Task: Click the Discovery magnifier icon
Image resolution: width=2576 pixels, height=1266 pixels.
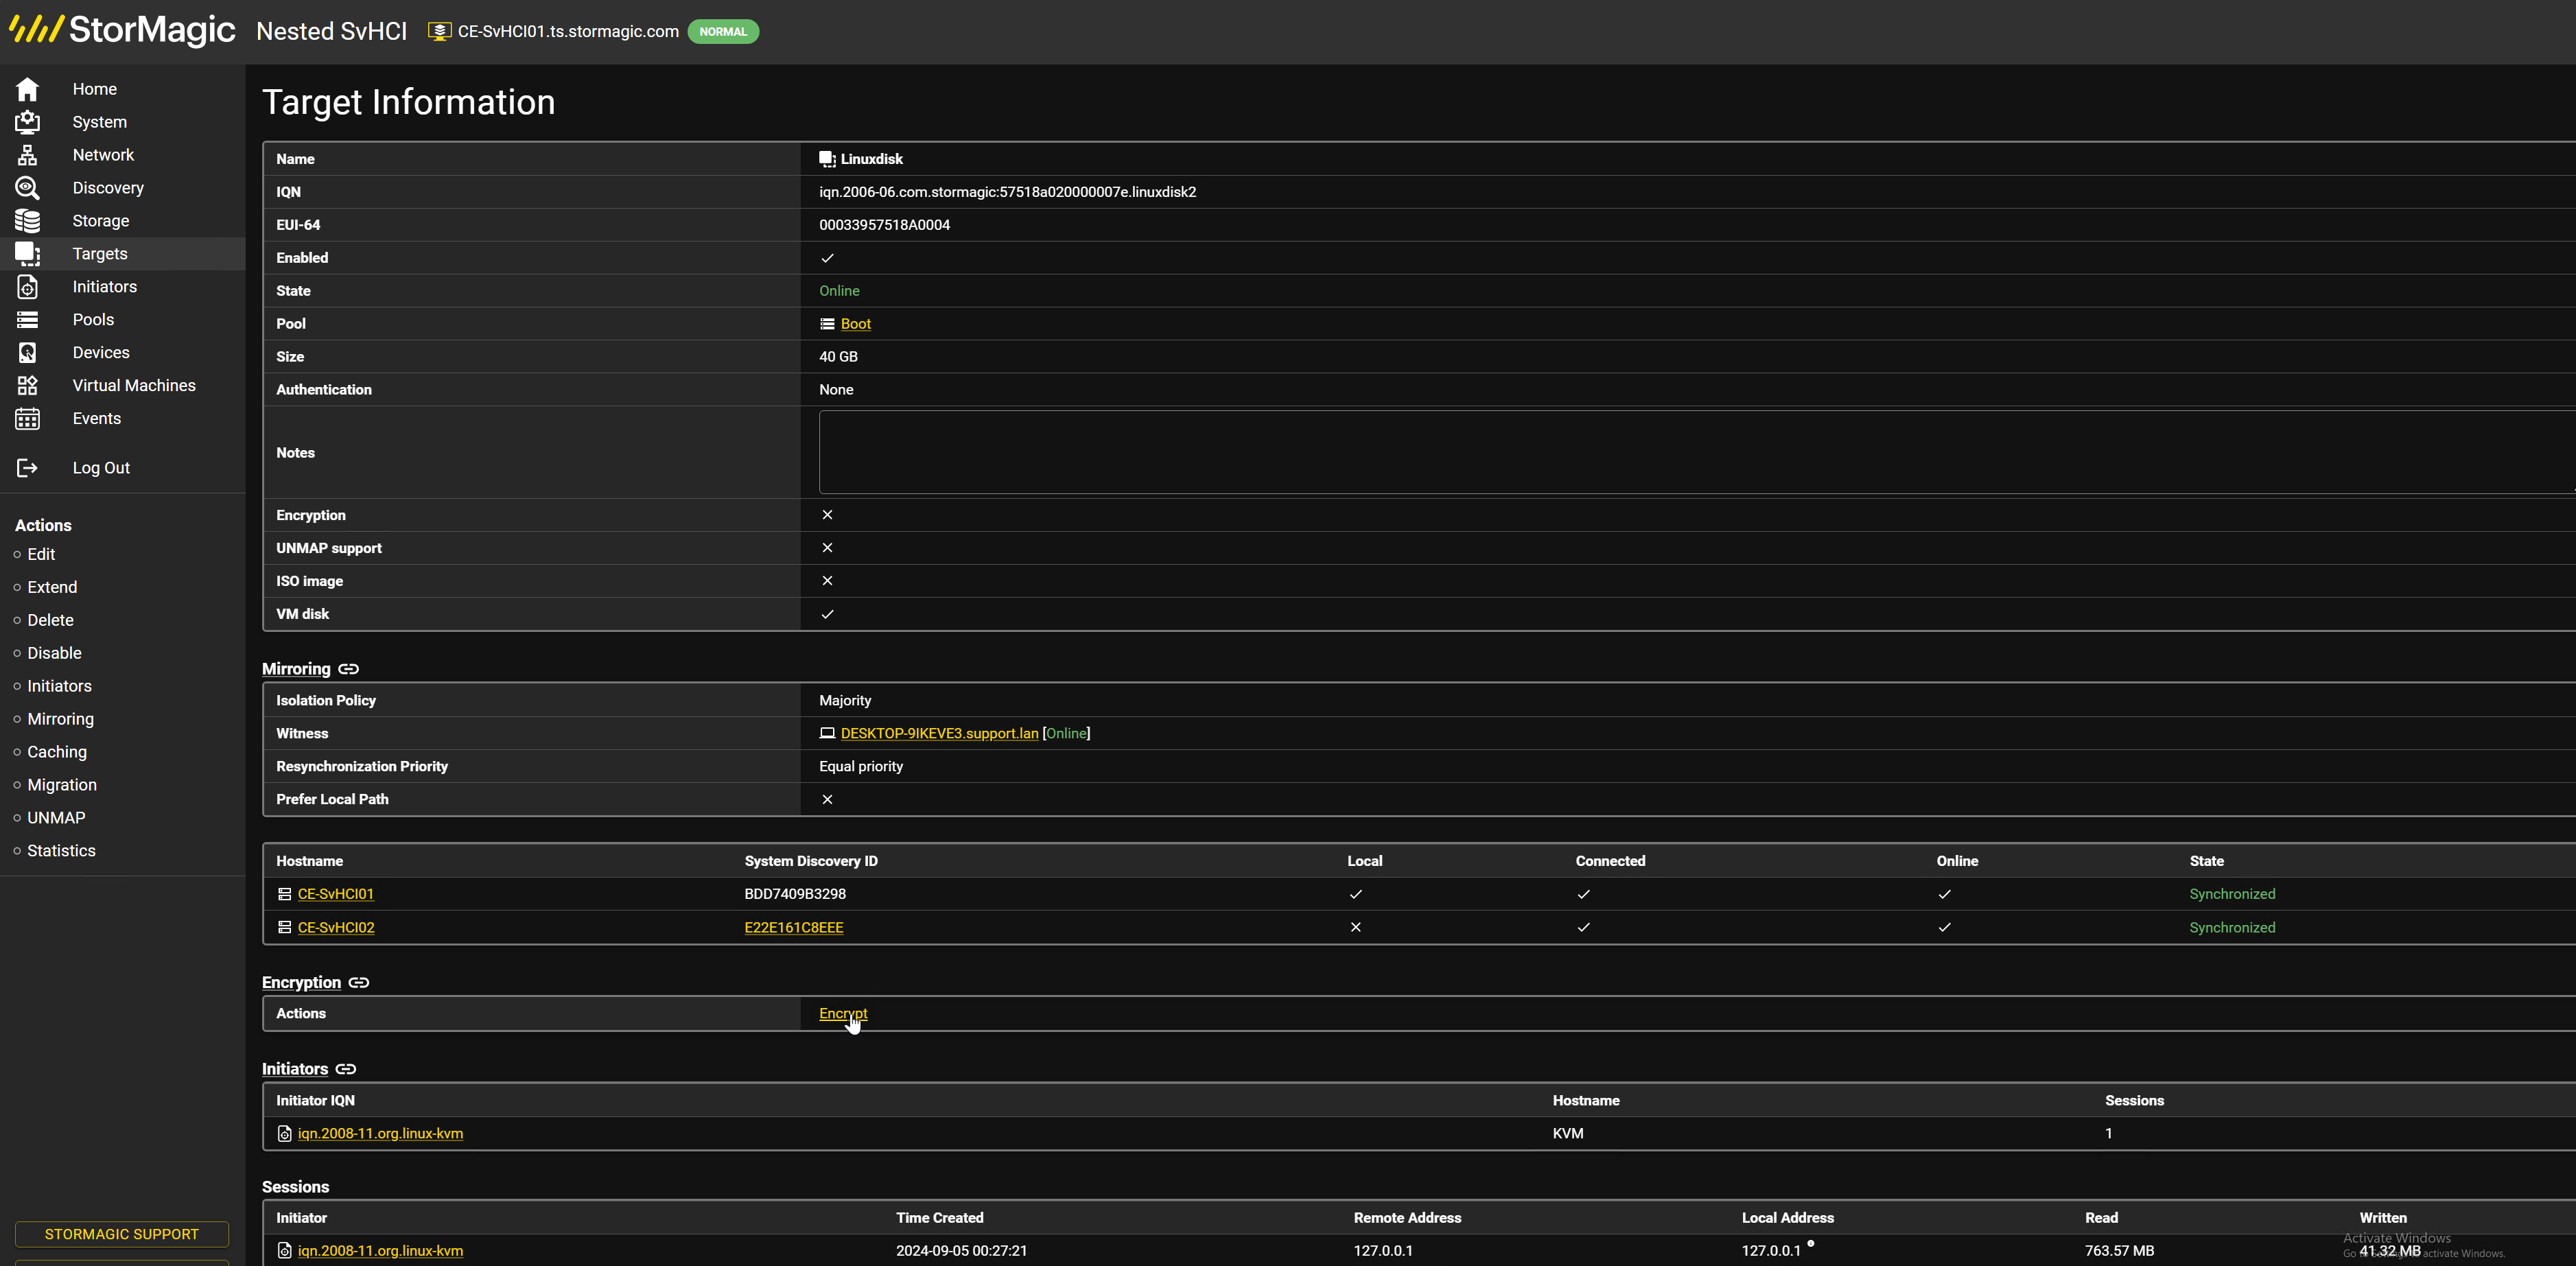Action: tap(27, 188)
